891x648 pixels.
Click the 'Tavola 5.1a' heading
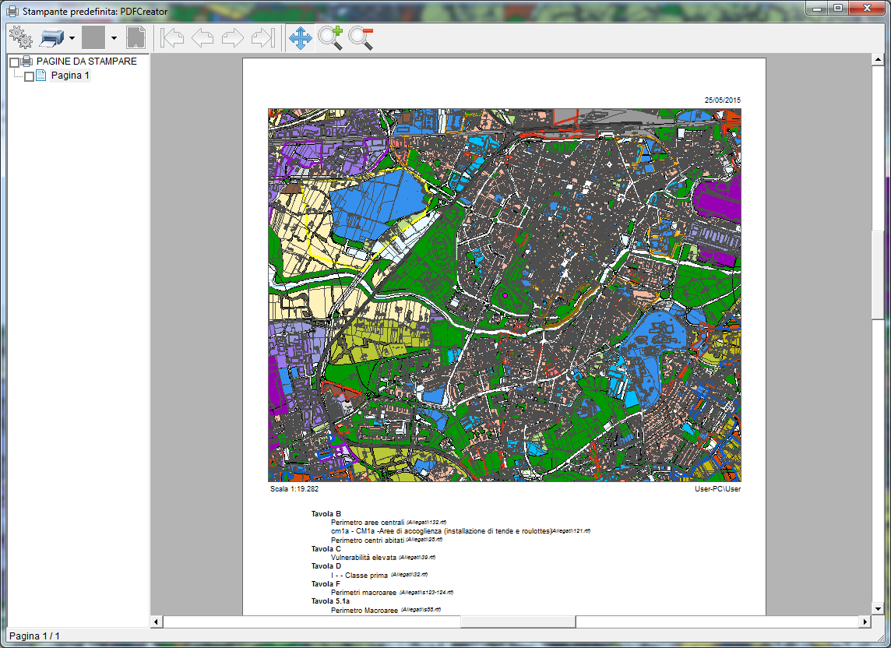point(330,600)
